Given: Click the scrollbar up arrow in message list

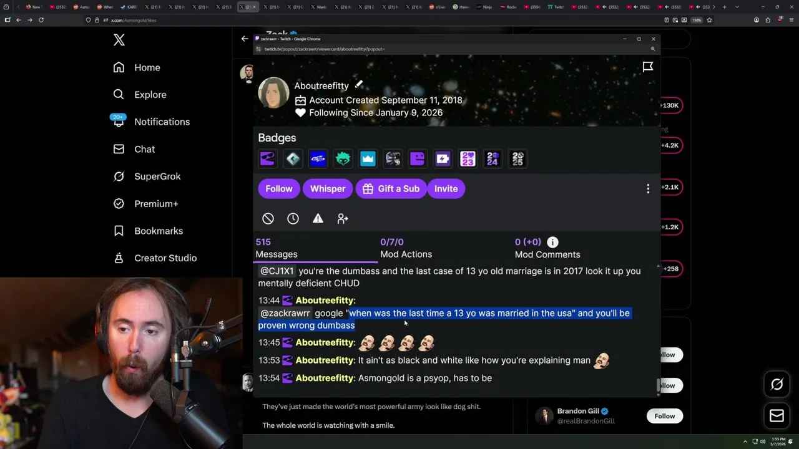Looking at the screenshot, I should pos(658,266).
